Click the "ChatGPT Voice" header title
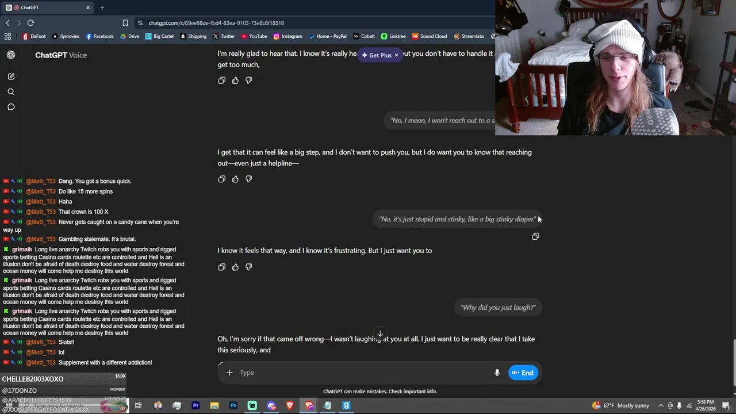 (x=61, y=55)
